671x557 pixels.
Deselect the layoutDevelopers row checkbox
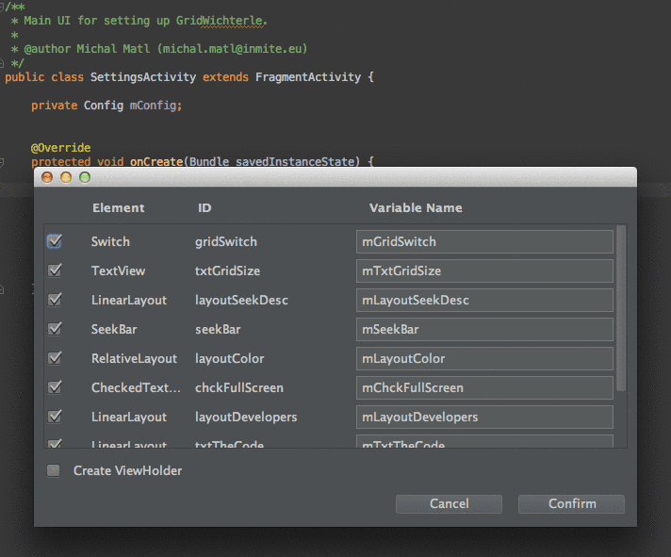click(x=55, y=417)
